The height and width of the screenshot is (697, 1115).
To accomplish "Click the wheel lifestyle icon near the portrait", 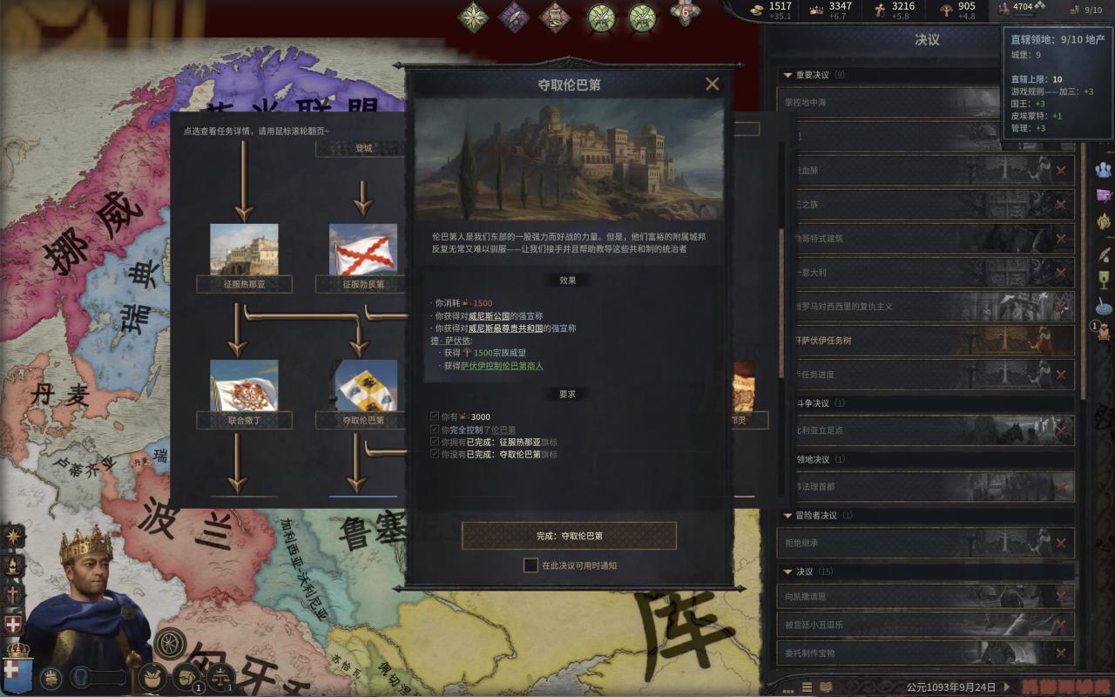I will (x=171, y=643).
